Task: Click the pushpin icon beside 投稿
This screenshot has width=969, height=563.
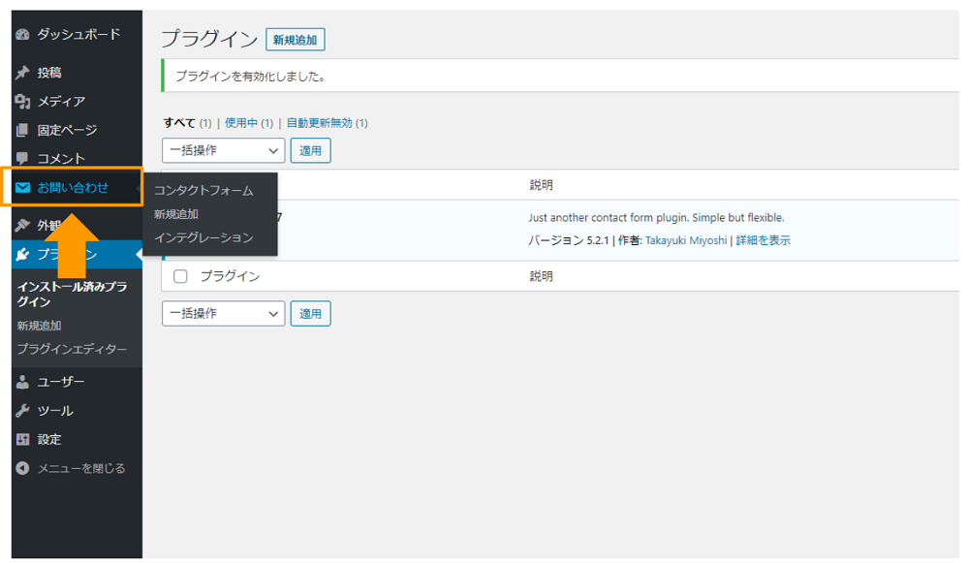Action: (23, 74)
